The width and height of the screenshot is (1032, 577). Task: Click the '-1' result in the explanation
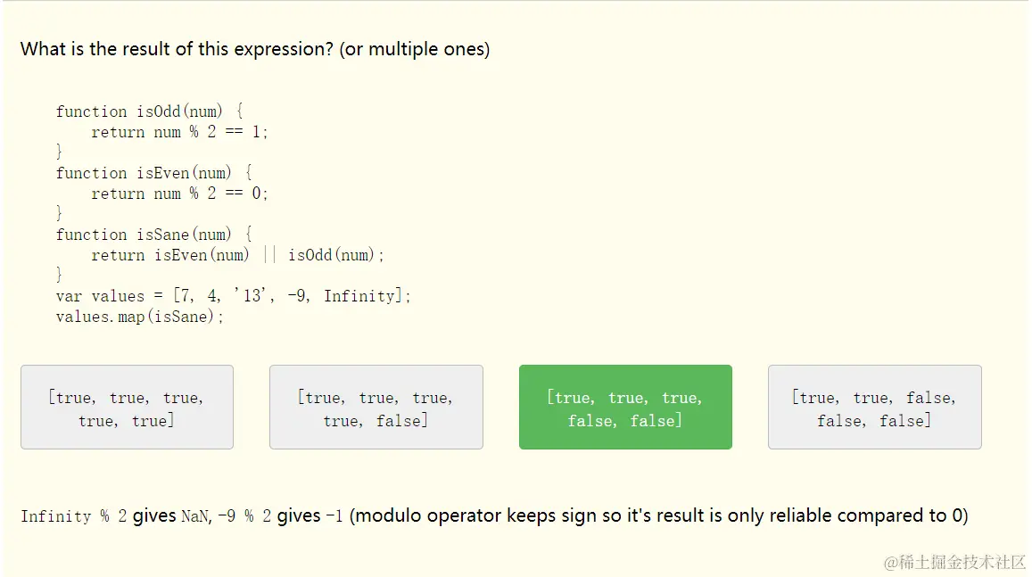pyautogui.click(x=334, y=516)
